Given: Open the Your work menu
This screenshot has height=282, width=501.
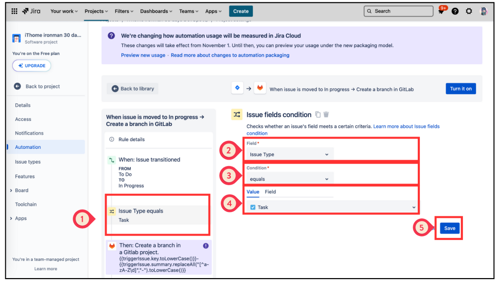Looking at the screenshot, I should pyautogui.click(x=64, y=11).
